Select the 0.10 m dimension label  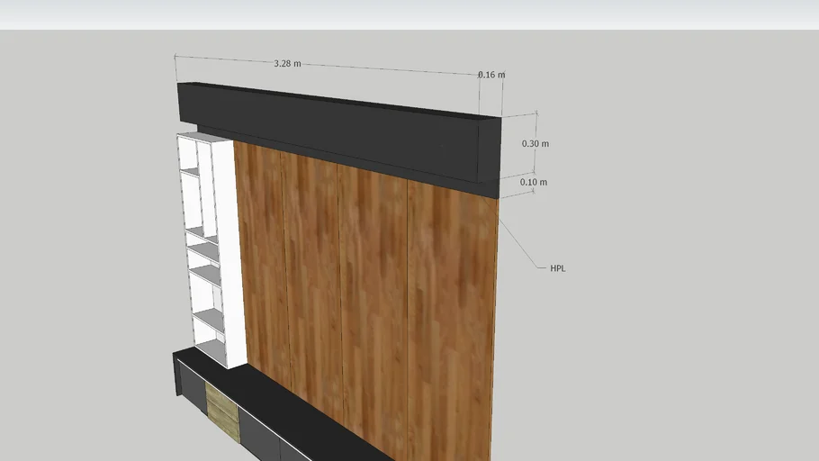click(534, 183)
